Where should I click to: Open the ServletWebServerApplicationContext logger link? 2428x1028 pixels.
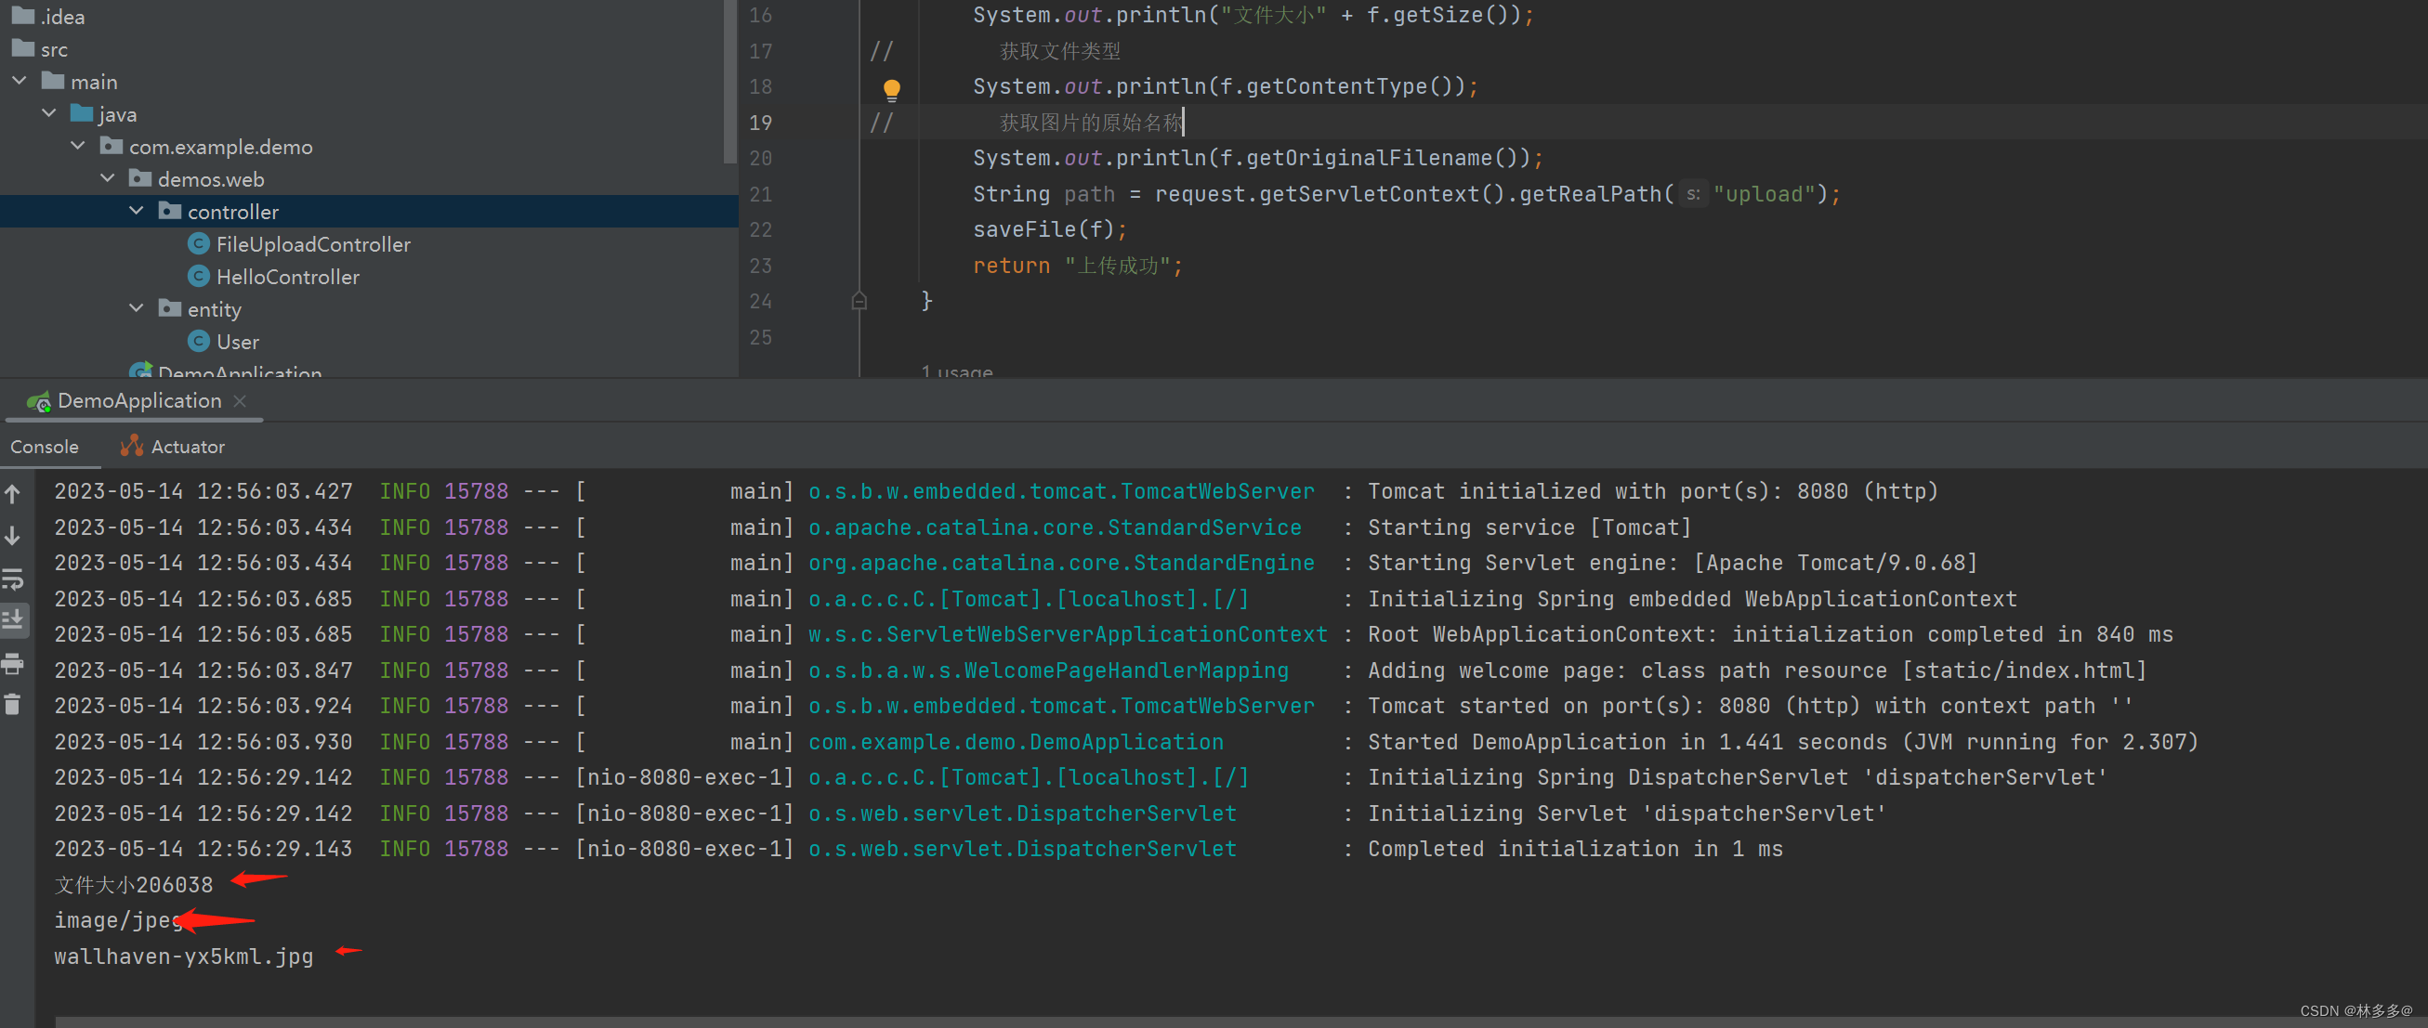pyautogui.click(x=1068, y=634)
